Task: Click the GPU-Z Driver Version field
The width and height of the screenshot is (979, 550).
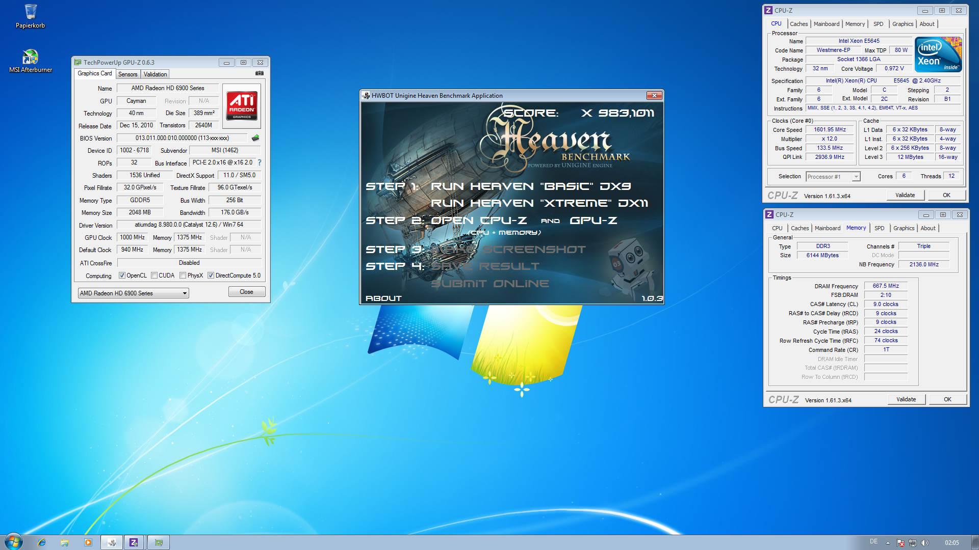Action: (189, 225)
